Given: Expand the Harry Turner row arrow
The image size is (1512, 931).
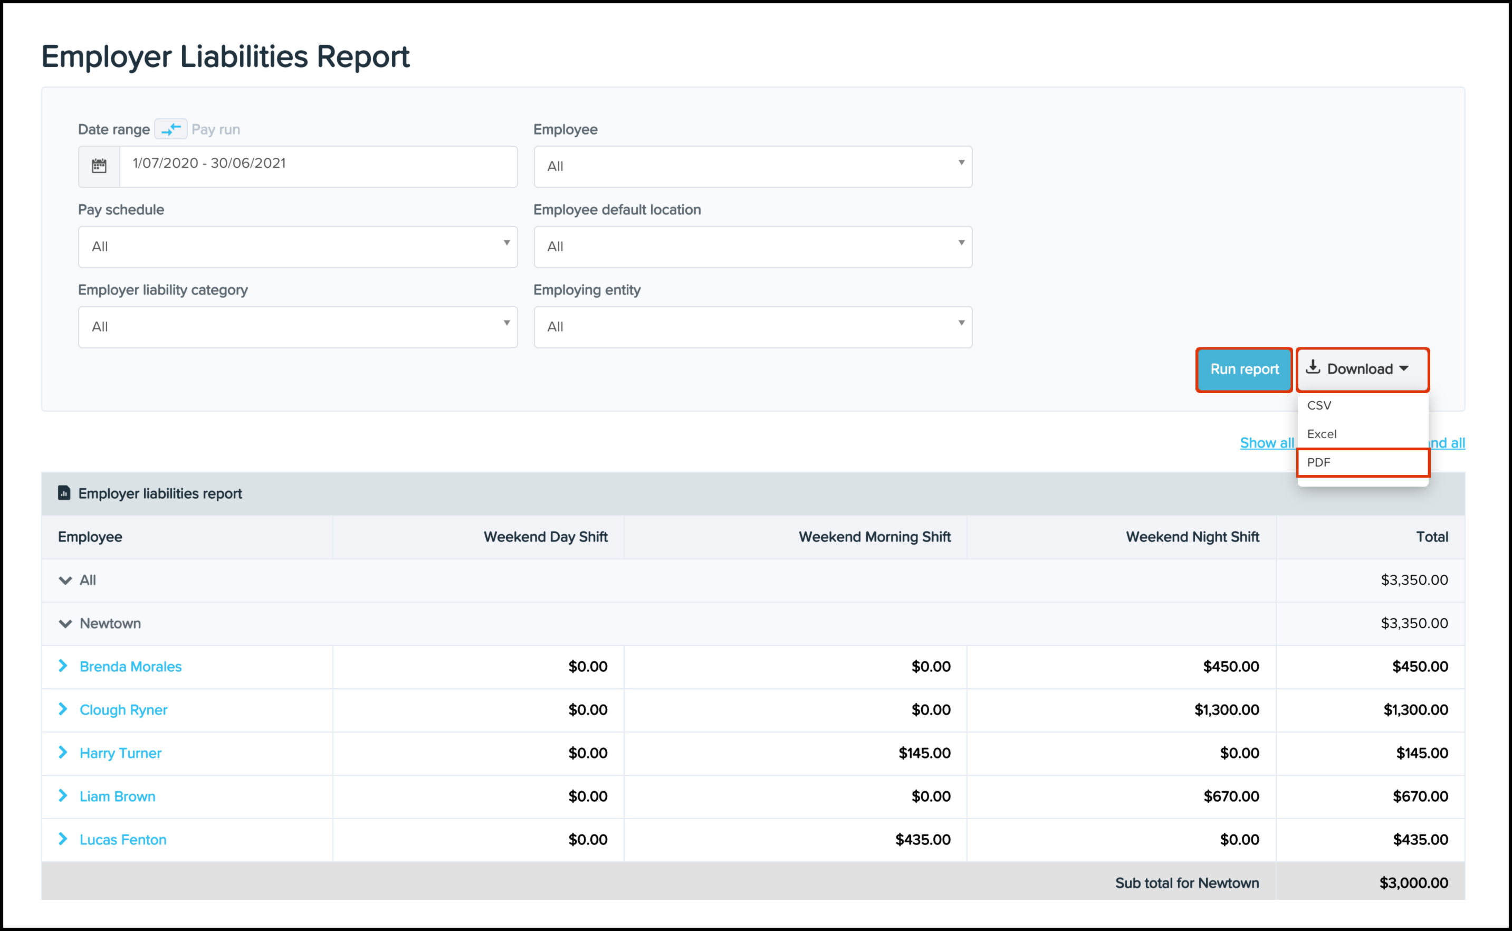Looking at the screenshot, I should [63, 753].
